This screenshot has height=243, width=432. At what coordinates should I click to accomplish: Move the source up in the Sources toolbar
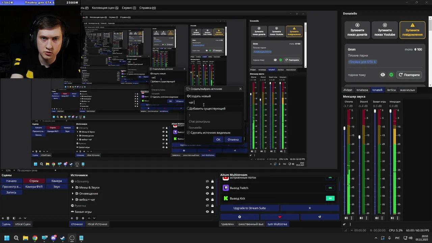(x=89, y=218)
